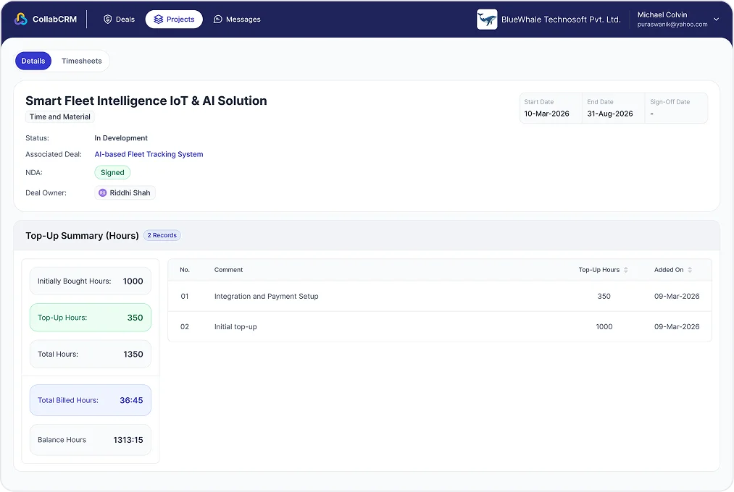This screenshot has width=734, height=492.
Task: Click the Riddhi Shah owner chip
Action: (125, 193)
